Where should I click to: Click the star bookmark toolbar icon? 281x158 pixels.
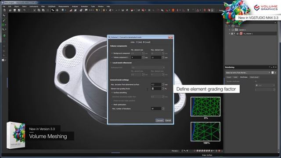104,11
